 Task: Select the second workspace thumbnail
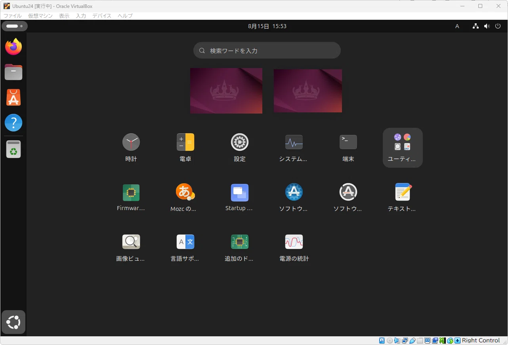(308, 91)
